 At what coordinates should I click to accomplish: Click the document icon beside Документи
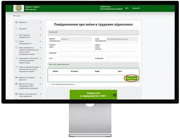click(16, 28)
